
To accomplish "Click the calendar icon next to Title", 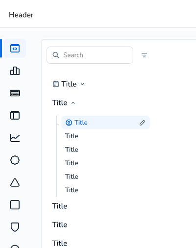I will [x=56, y=84].
